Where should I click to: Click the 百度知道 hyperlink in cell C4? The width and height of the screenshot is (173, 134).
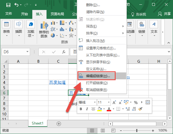tap(57, 82)
